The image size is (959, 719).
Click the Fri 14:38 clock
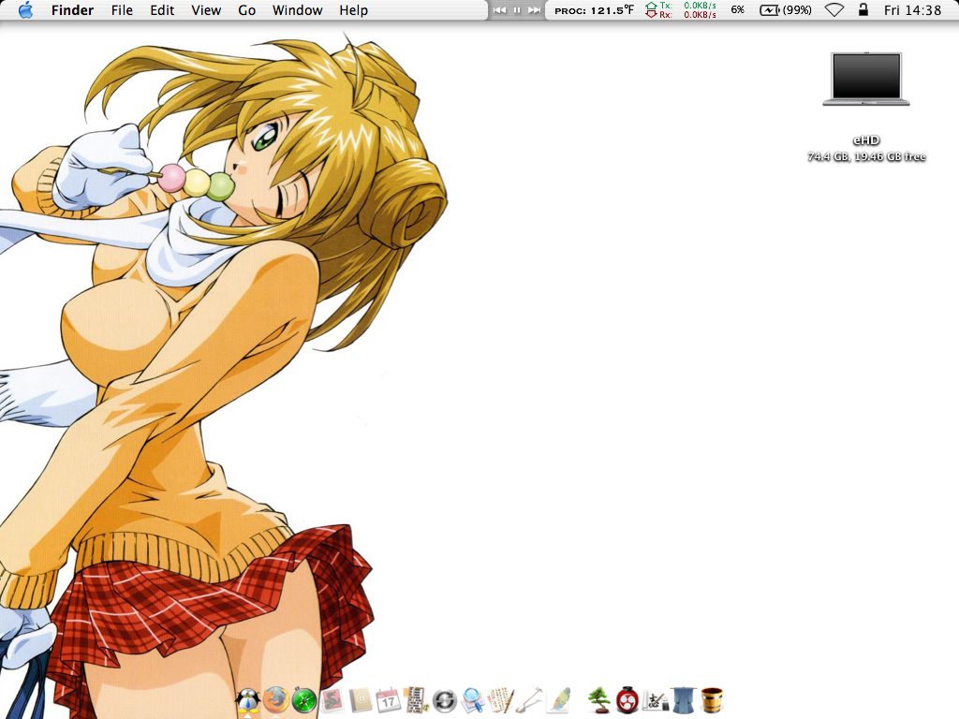pos(912,10)
